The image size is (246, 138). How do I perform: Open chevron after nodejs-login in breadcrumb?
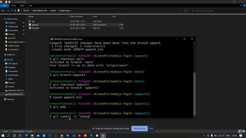click(x=72, y=11)
